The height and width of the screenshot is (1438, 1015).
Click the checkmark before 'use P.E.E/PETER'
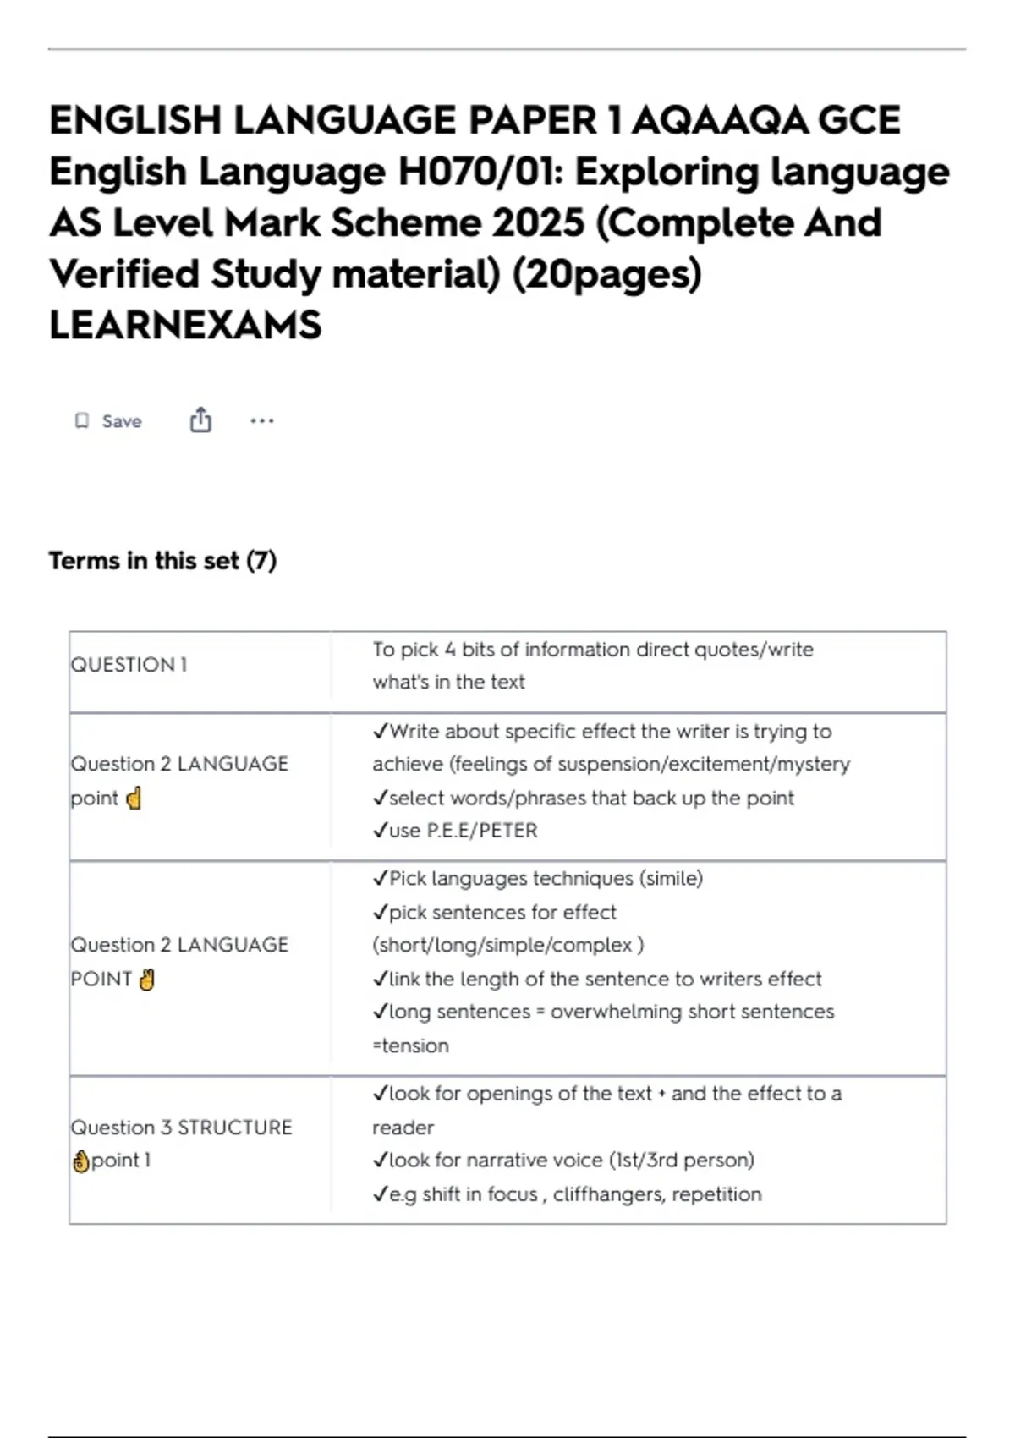point(380,831)
